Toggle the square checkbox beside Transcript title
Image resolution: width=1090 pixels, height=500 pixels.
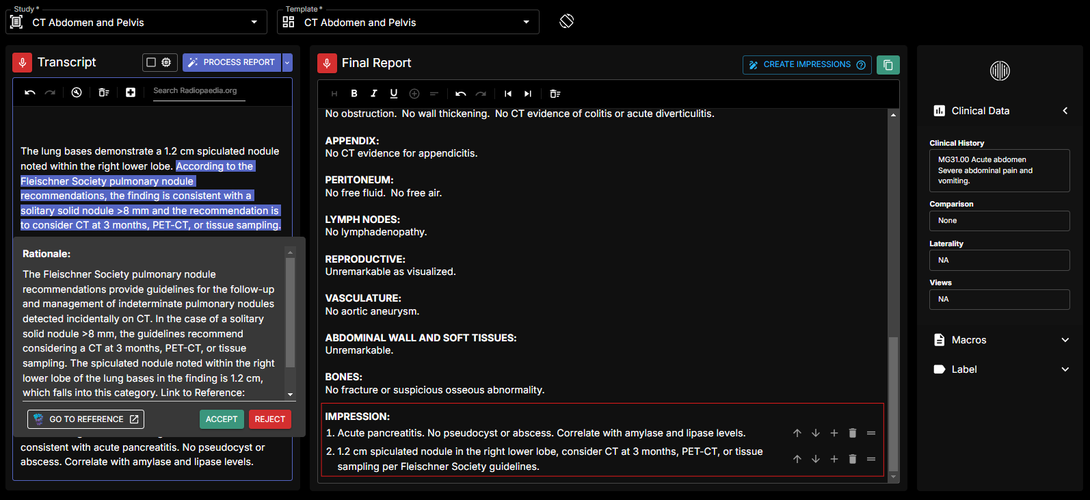coord(152,62)
